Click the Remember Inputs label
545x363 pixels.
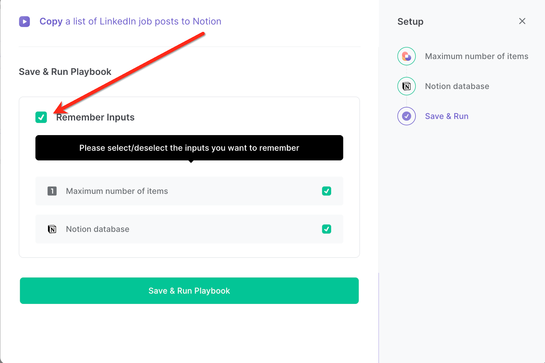tap(95, 117)
